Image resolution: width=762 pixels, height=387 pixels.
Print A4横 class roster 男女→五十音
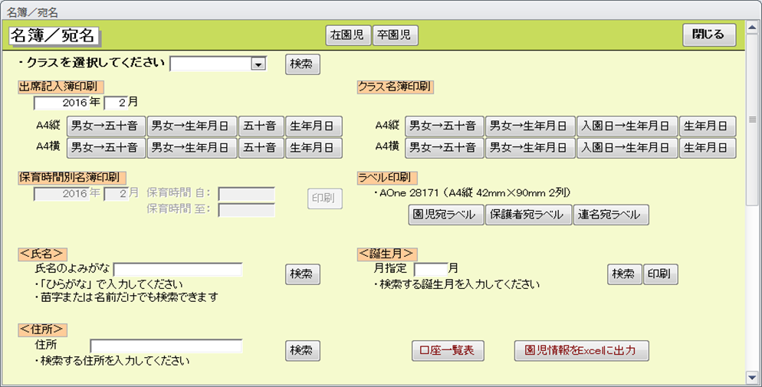(x=444, y=147)
